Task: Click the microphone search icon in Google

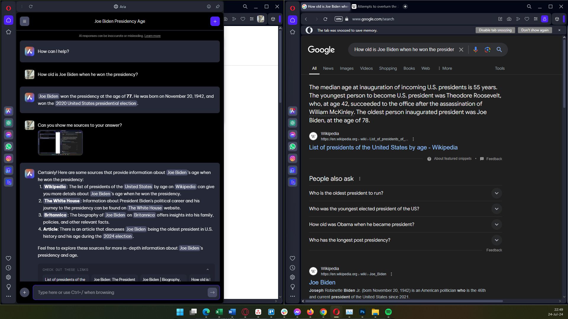Action: click(475, 50)
